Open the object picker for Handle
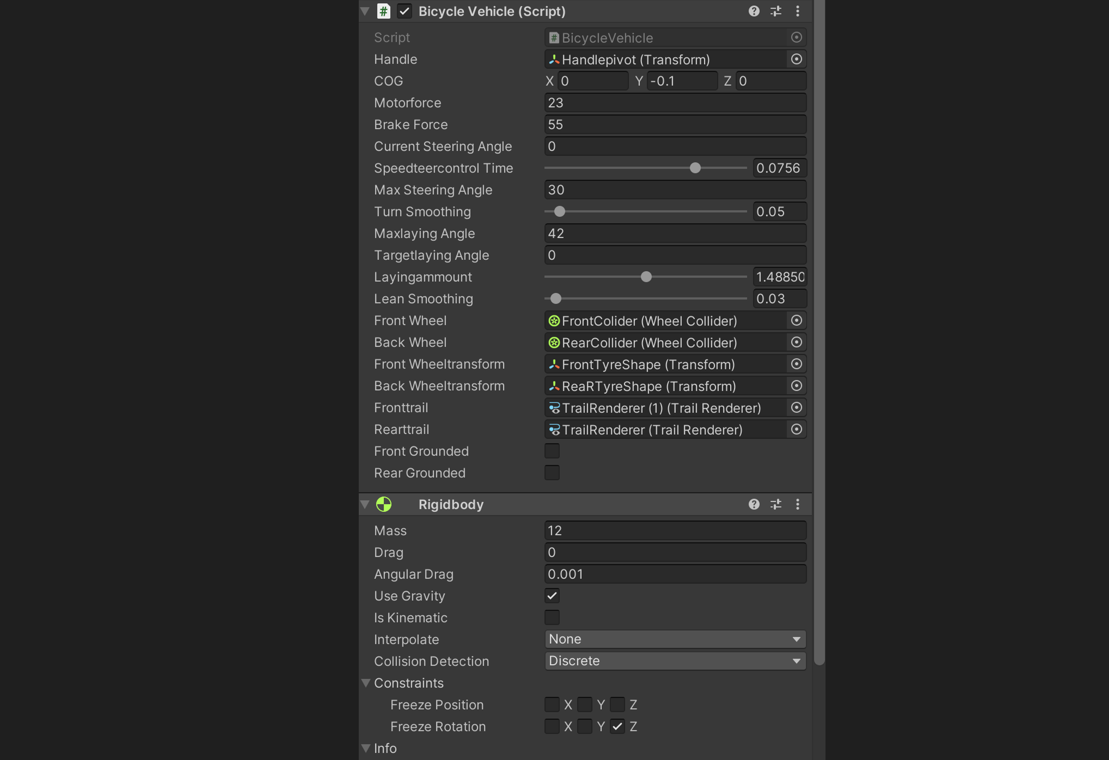This screenshot has height=760, width=1109. (x=796, y=59)
